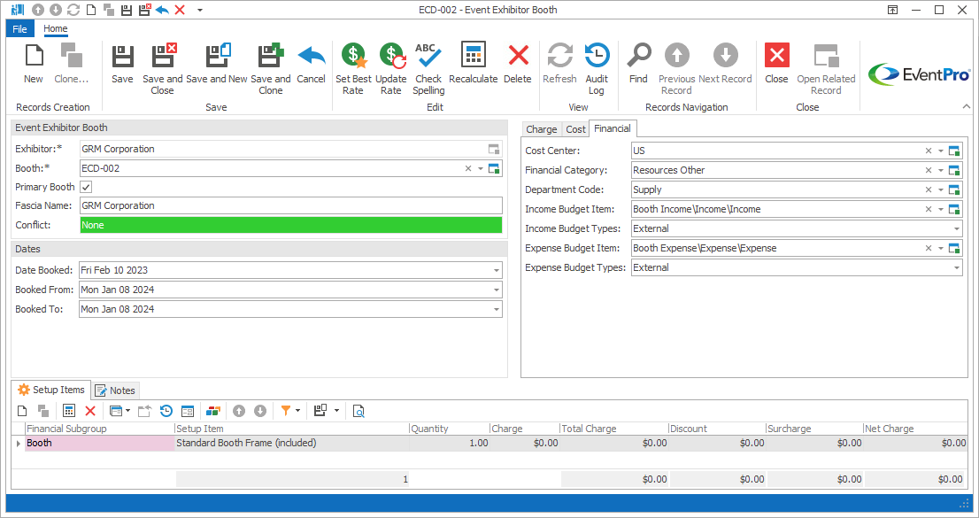Image resolution: width=979 pixels, height=518 pixels.
Task: Go to Next Record
Action: (x=725, y=63)
